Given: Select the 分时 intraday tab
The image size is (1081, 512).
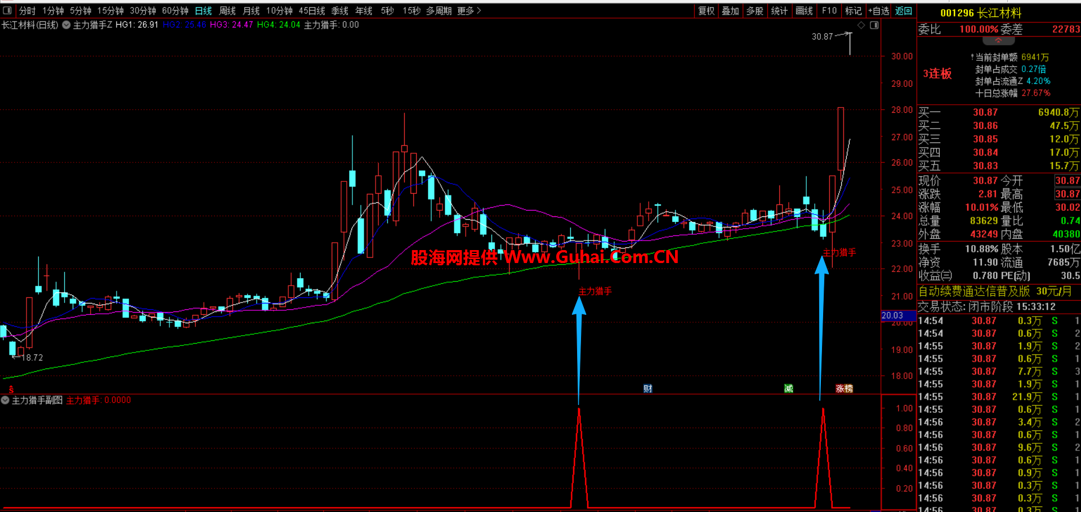Looking at the screenshot, I should coord(27,11).
